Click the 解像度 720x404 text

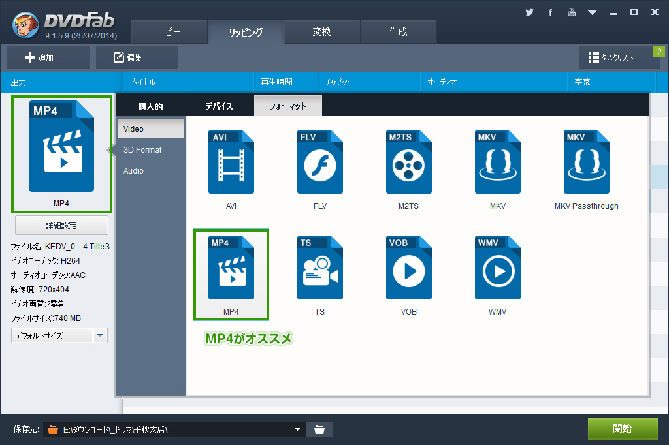coord(40,290)
